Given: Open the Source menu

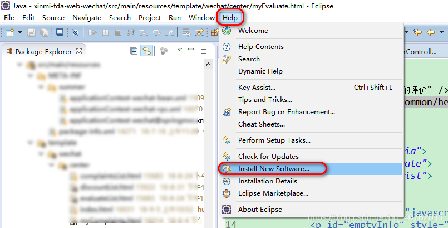Looking at the screenshot, I should click(x=53, y=18).
